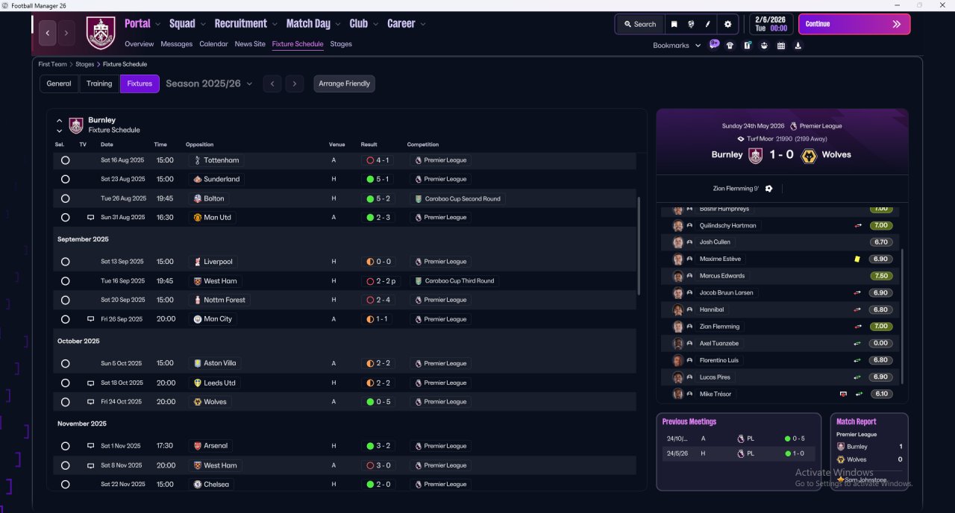This screenshot has height=513, width=955.
Task: Select the General tab
Action: pyautogui.click(x=59, y=84)
